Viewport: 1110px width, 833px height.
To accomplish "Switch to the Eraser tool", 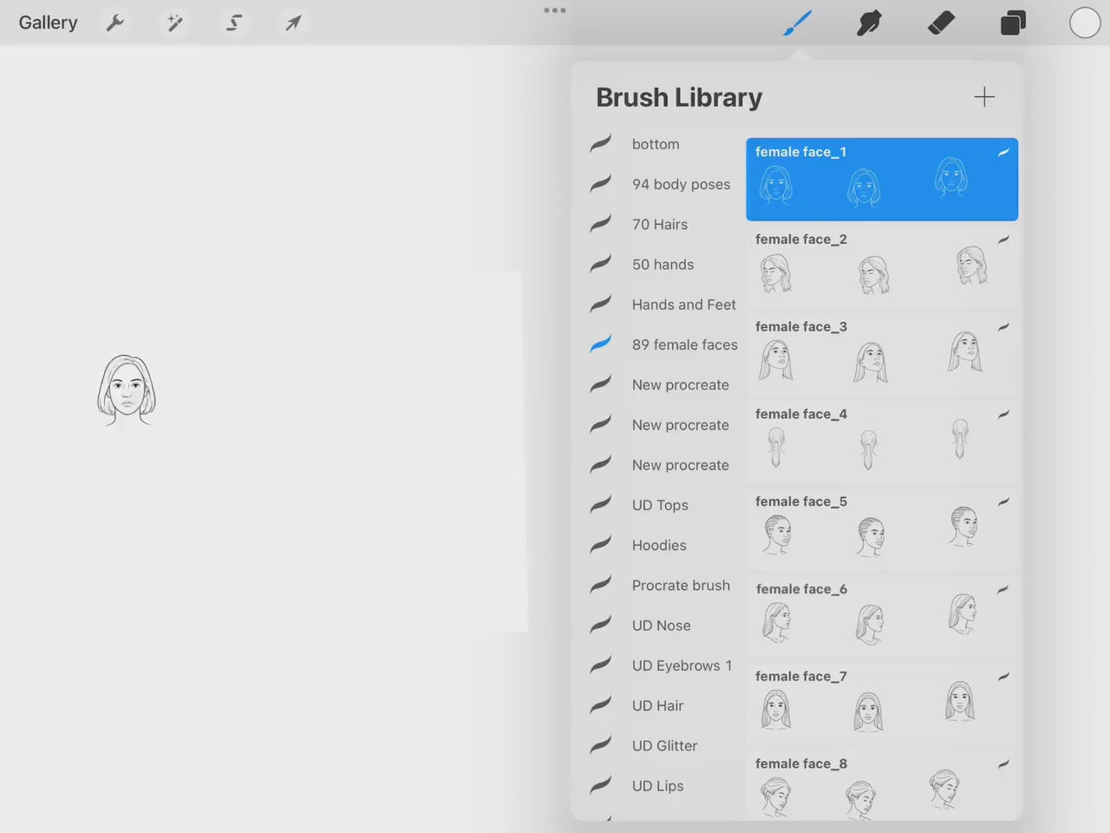I will [x=942, y=23].
